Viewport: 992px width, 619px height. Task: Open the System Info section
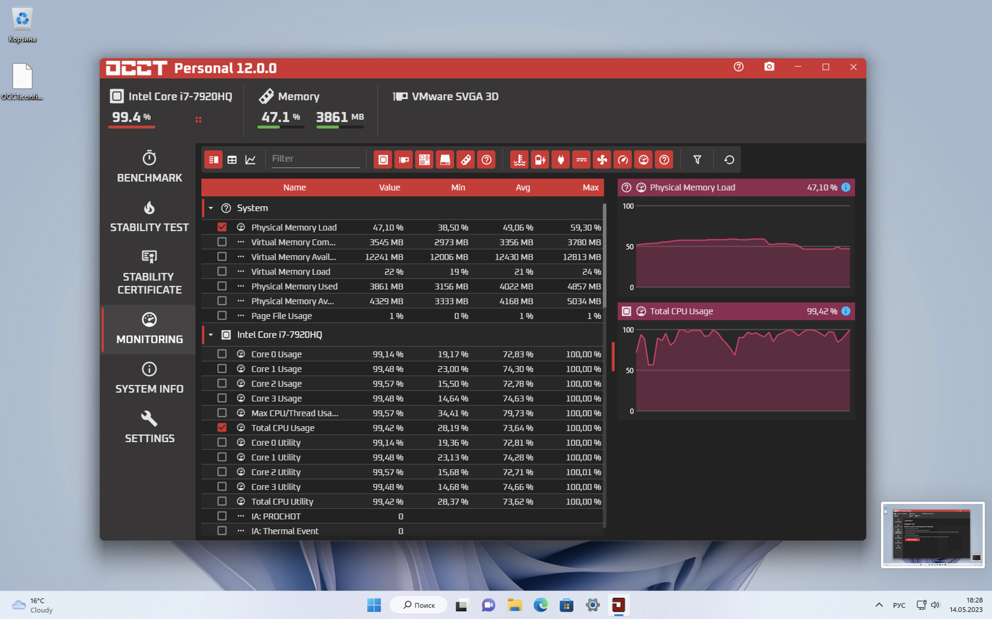(149, 379)
